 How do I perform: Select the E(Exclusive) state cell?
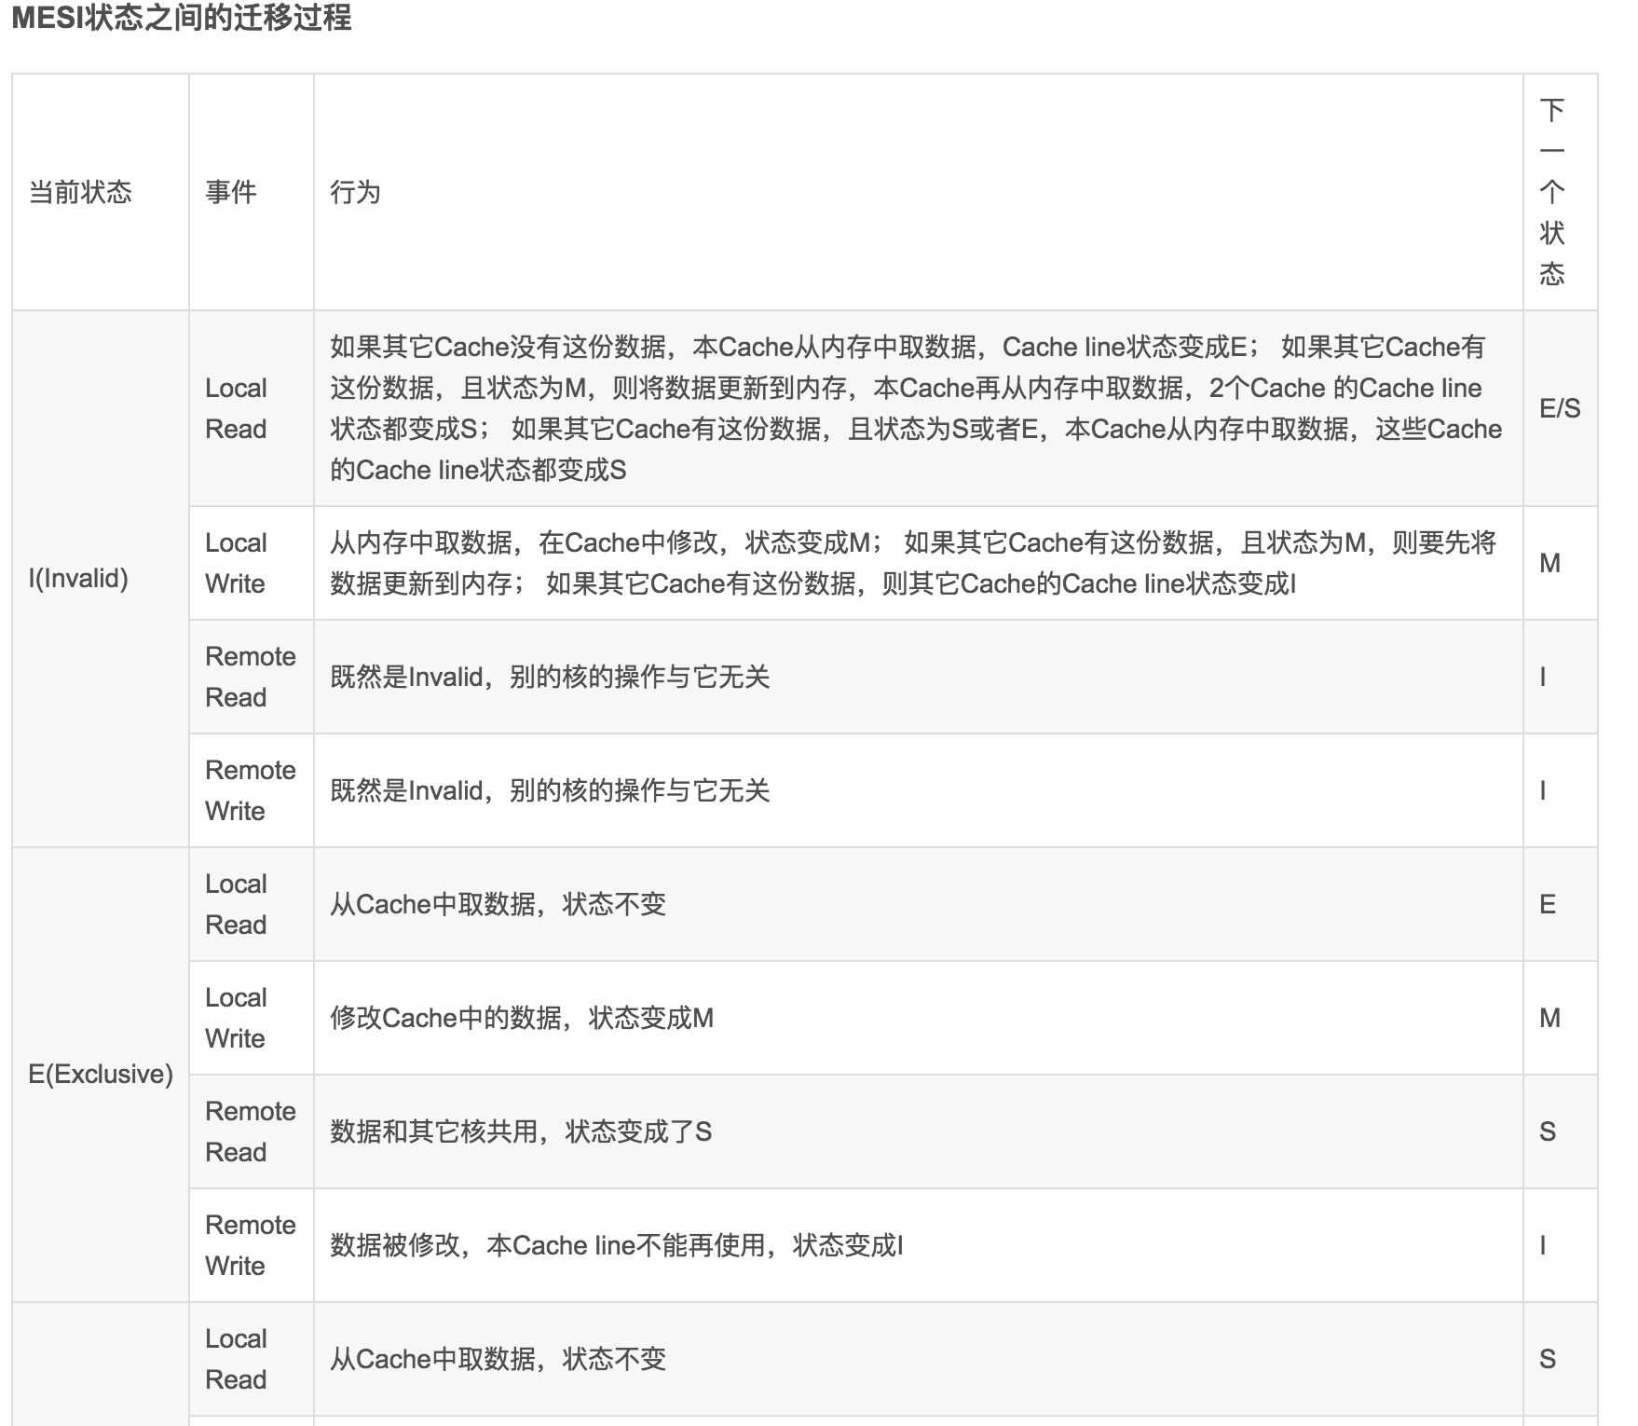101,1075
